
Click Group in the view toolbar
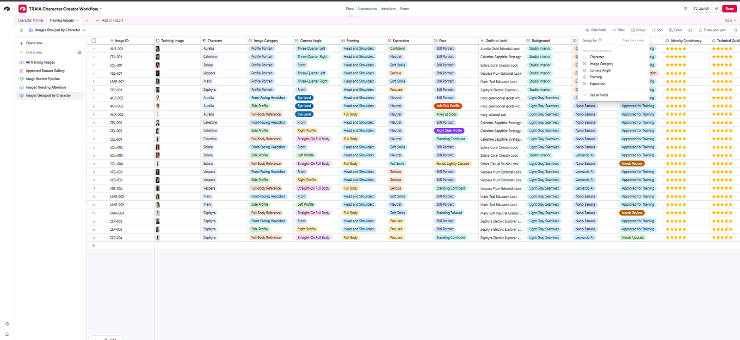[x=638, y=30]
